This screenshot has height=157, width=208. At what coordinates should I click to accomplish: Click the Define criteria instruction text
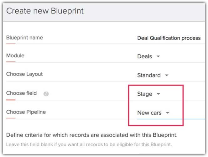pos(92,135)
